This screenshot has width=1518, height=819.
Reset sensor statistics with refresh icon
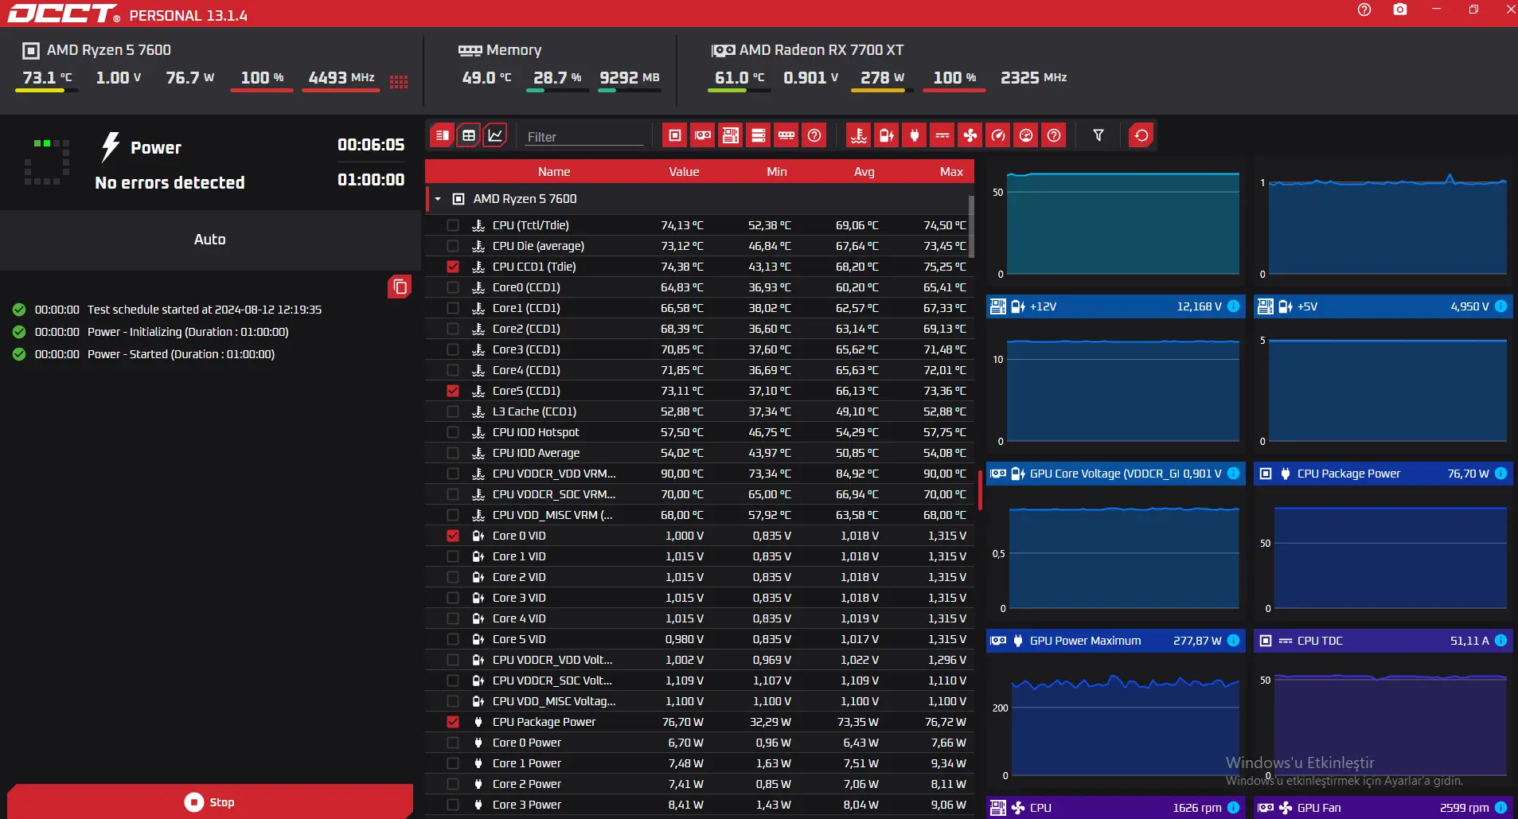1141,135
